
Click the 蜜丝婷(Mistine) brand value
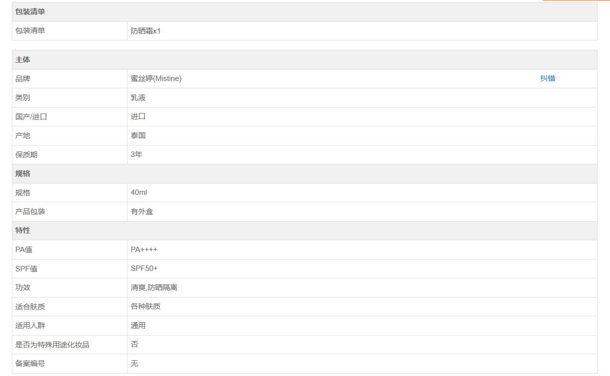point(156,78)
